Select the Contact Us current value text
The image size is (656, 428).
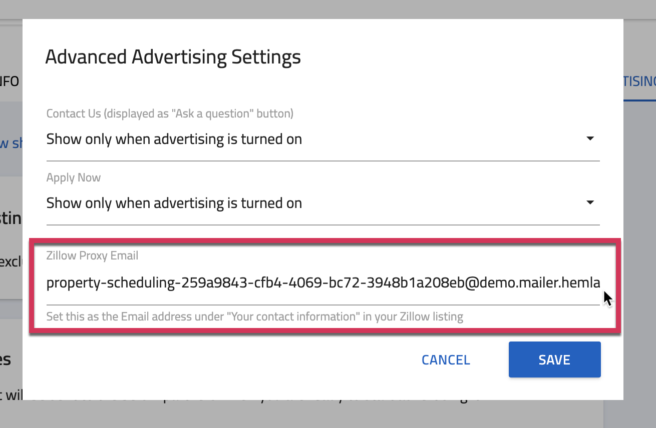(174, 139)
